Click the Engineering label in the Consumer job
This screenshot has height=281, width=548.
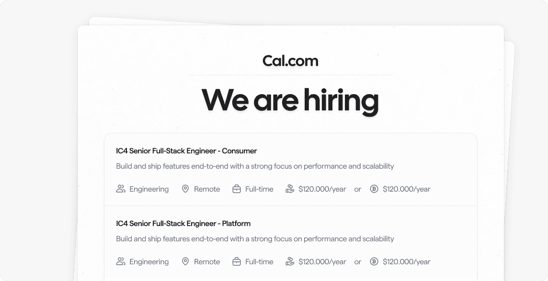(x=149, y=189)
